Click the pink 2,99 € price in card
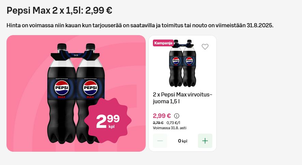Image resolution: width=302 pixels, height=165 pixels. tap(162, 116)
